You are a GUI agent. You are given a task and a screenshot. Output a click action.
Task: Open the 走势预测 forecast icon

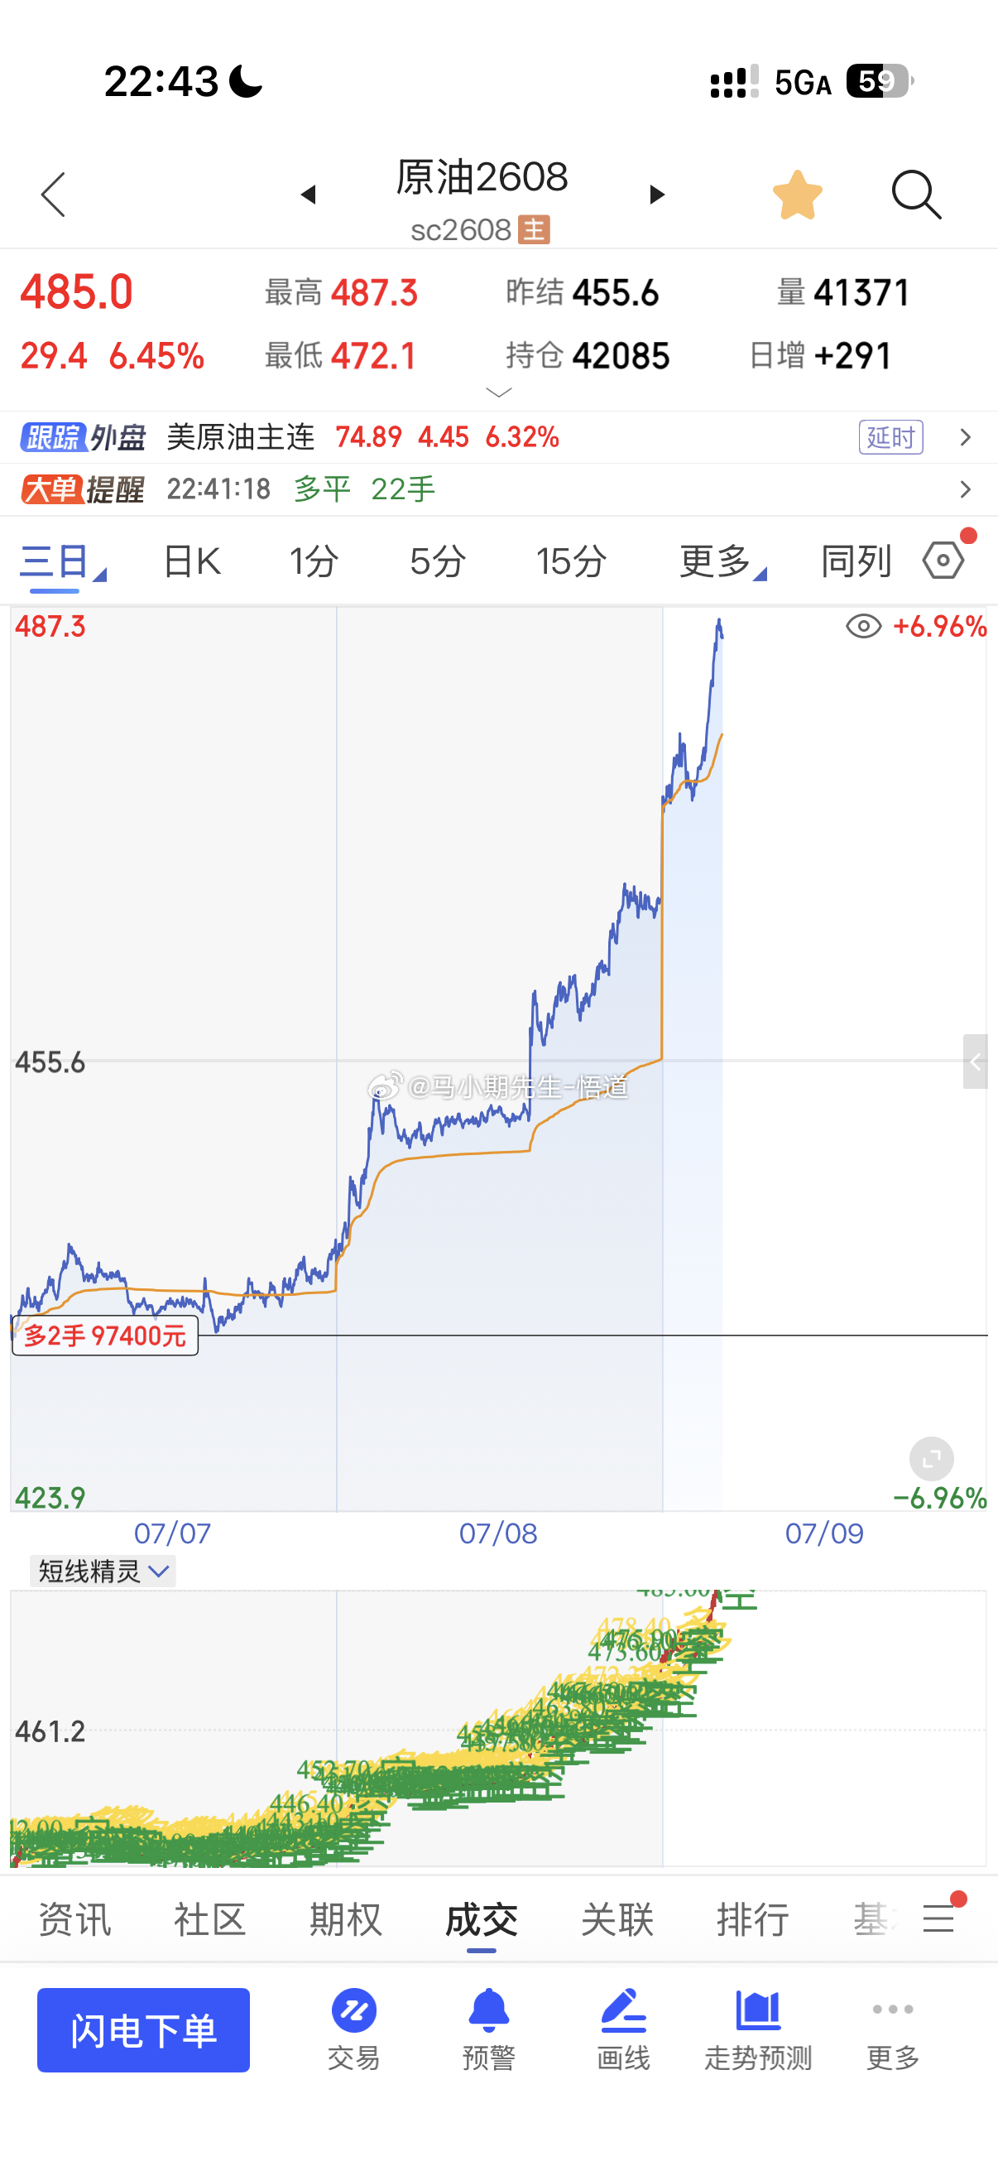pyautogui.click(x=758, y=2029)
